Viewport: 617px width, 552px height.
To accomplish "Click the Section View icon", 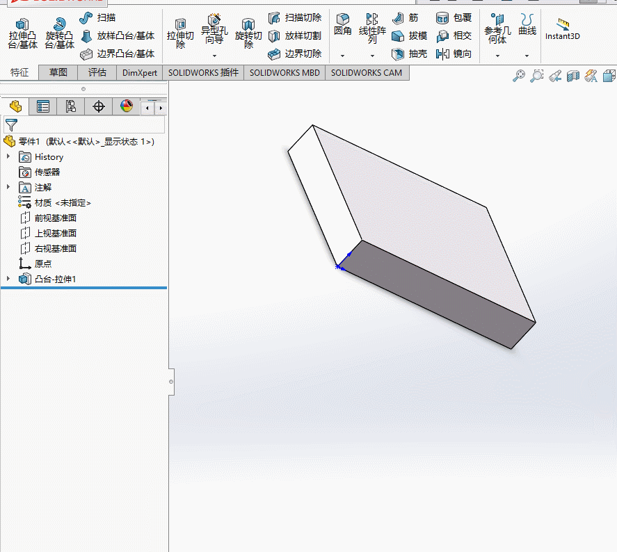I will click(x=573, y=76).
